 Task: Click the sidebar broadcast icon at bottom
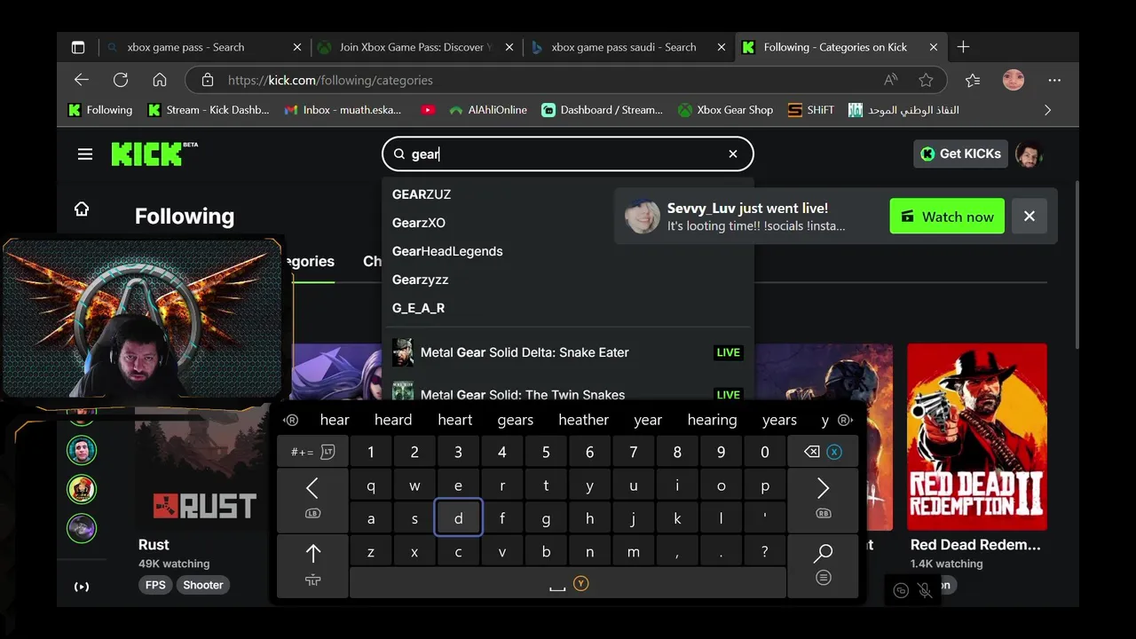(82, 587)
